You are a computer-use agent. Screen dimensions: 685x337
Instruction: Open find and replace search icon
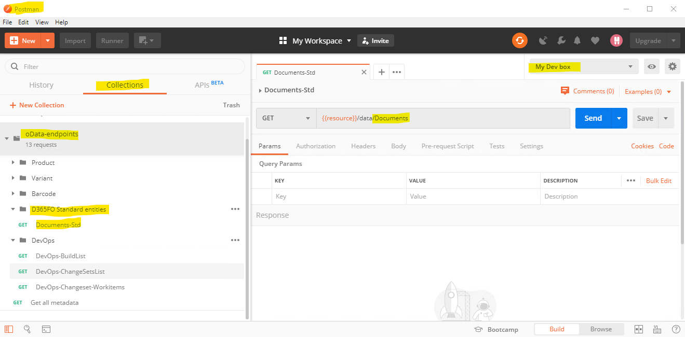(28, 329)
